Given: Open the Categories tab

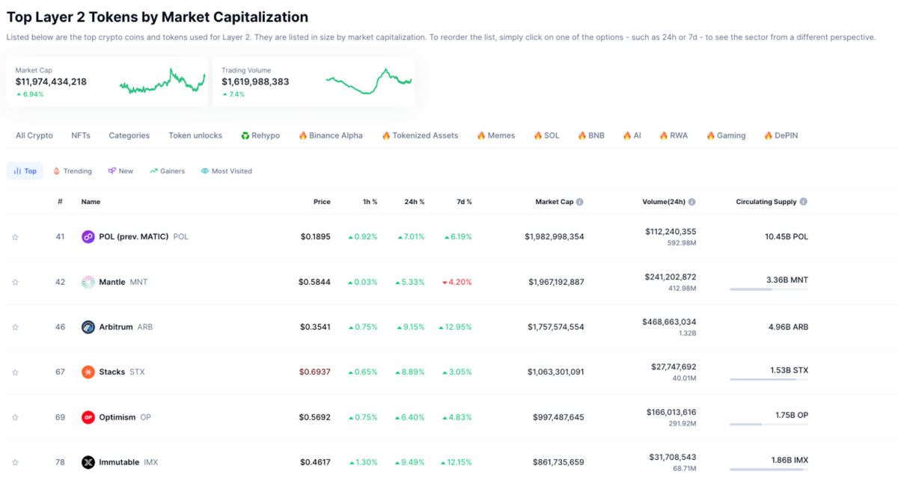Looking at the screenshot, I should (129, 135).
